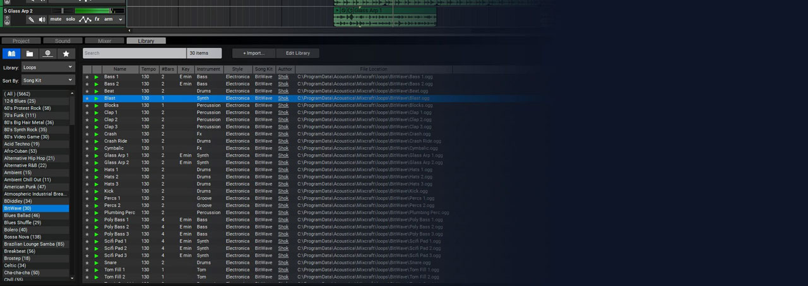
Task: Favorite the Bass 1 loop star
Action: tap(87, 76)
